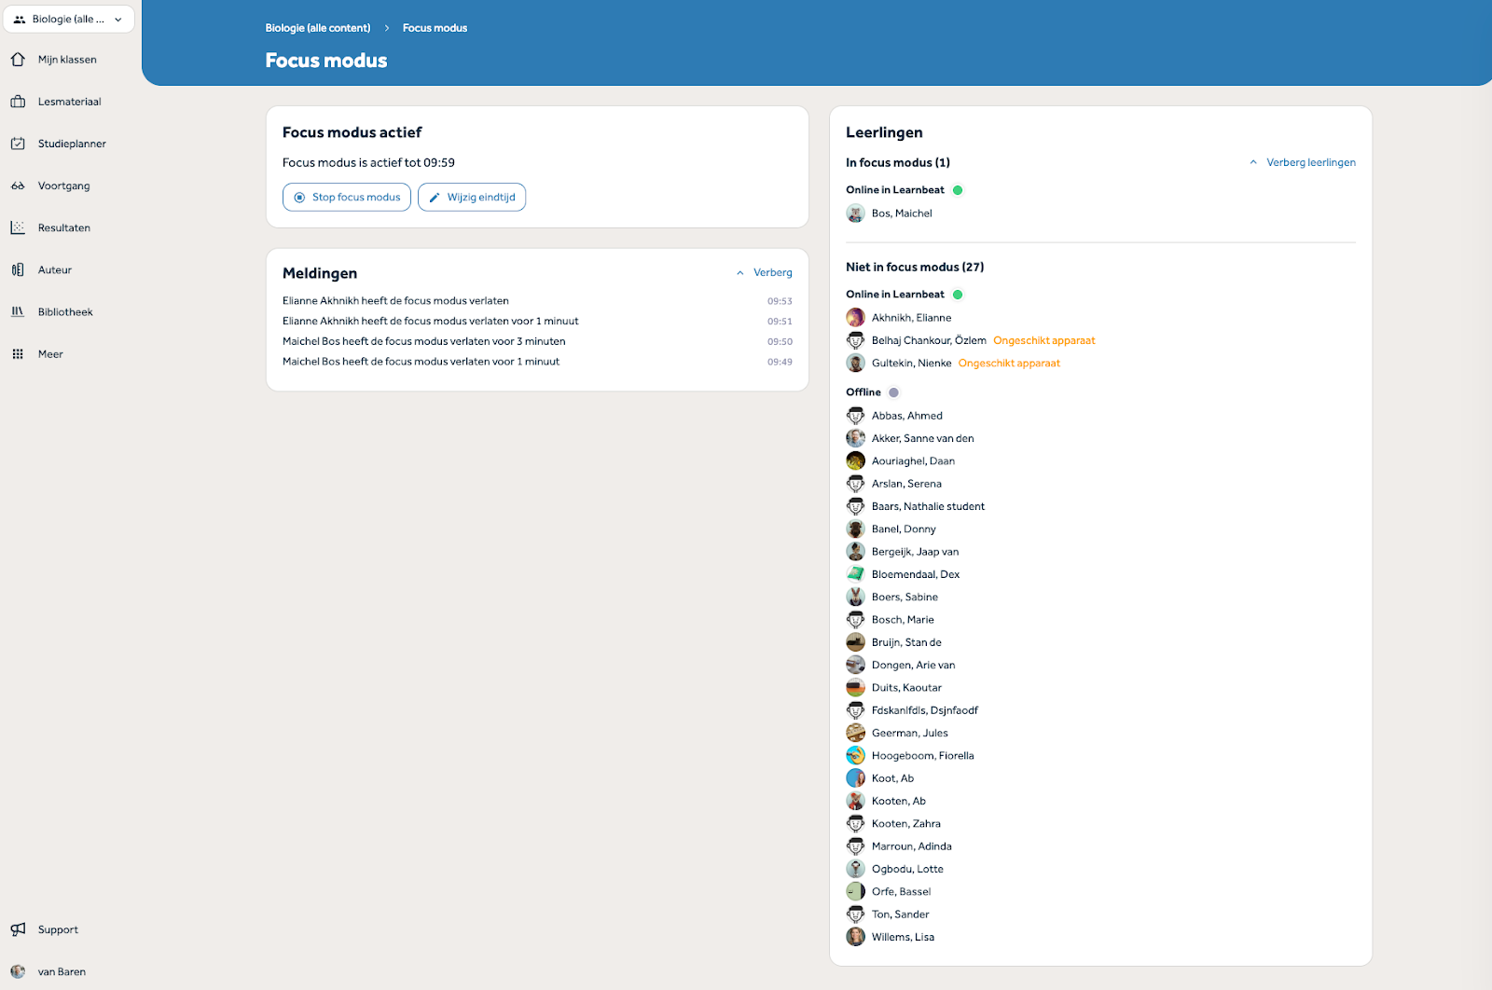Screen dimensions: 1492x990
Task: Click the group icon in class selector
Action: [20, 19]
